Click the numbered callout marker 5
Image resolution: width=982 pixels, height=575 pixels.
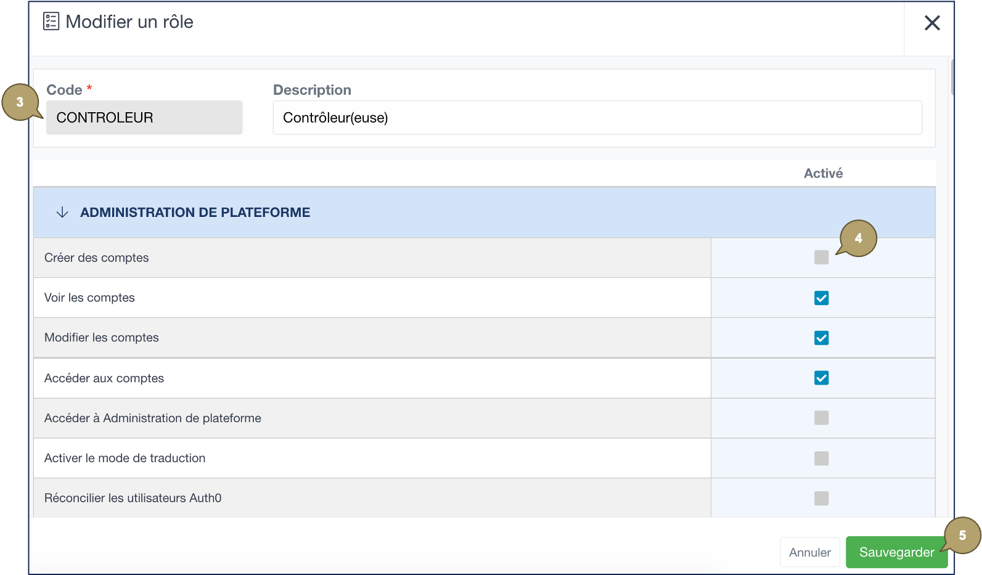point(962,536)
